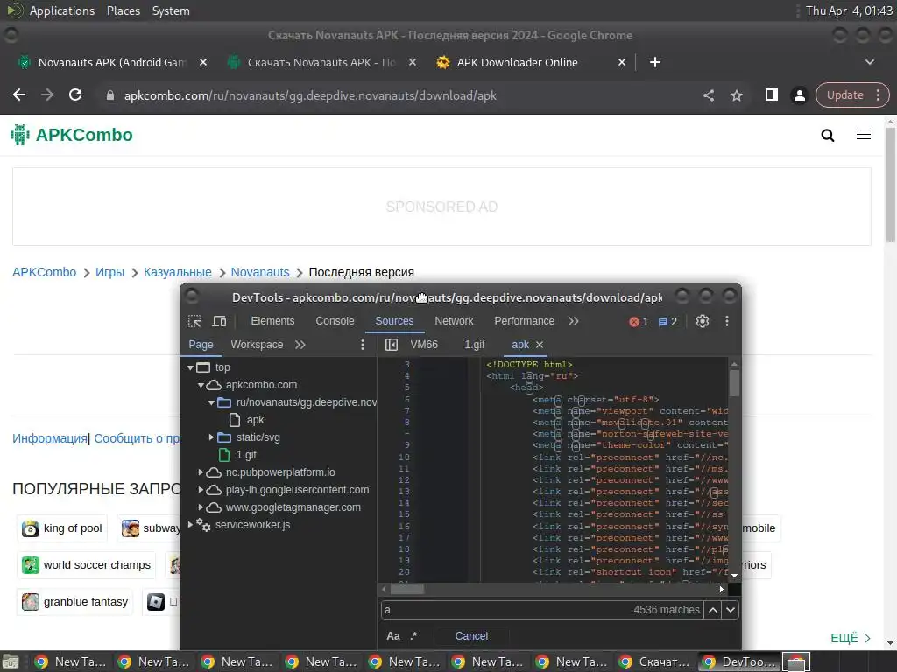897x672 pixels.
Task: Open king of pool popular search
Action: point(62,528)
